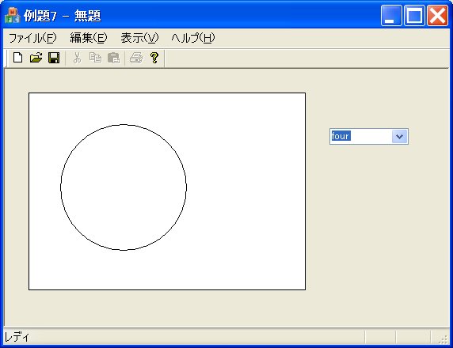Screen dimensions: 453x348
Task: Open the ヘルプ(H) menu
Action: (193, 38)
